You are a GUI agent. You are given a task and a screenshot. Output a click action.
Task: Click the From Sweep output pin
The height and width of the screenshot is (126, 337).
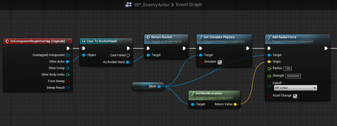pyautogui.click(x=68, y=81)
